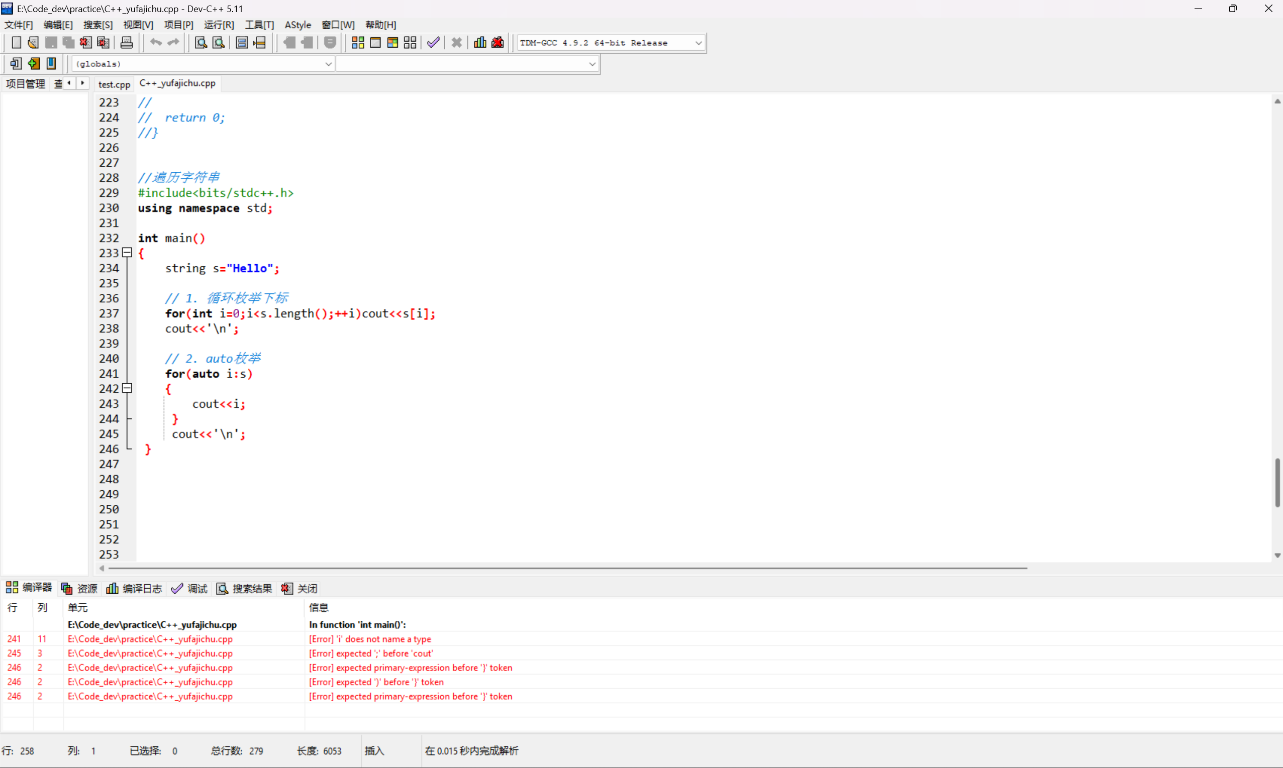The image size is (1283, 768).
Task: Collapse the for-loop fold at line 242
Action: [127, 388]
